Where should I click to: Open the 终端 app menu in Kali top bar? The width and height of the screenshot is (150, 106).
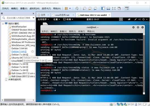[68, 20]
